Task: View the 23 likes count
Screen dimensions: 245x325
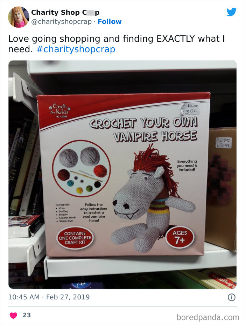Action: coord(27,315)
